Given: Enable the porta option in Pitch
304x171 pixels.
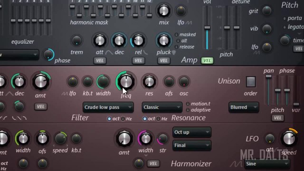Looking at the screenshot, I should click(x=285, y=19).
